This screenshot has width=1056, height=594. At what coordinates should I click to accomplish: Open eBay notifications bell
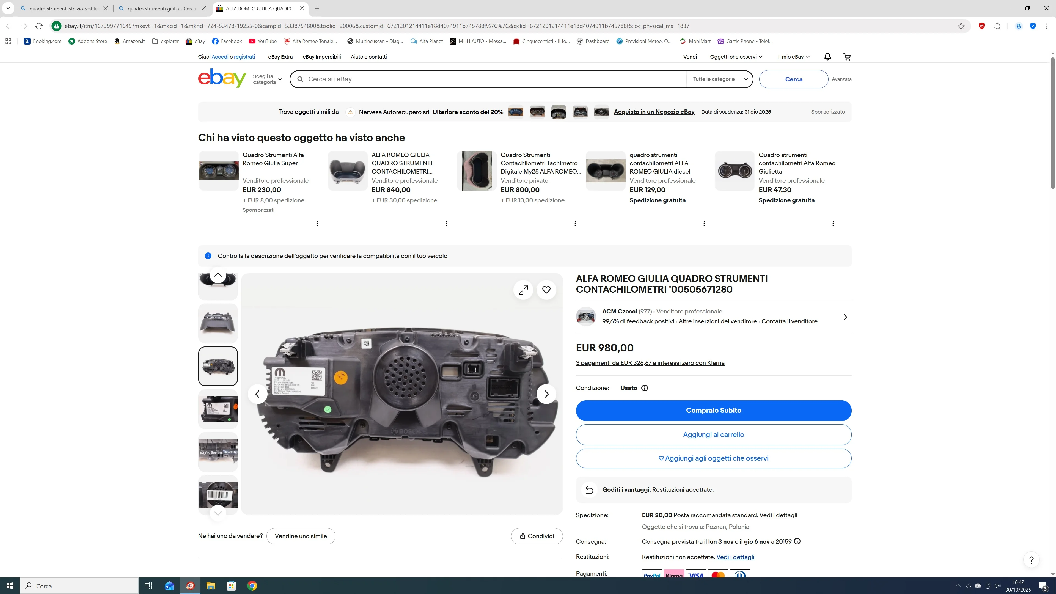(827, 57)
